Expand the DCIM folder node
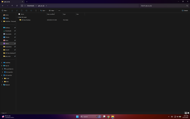 tap(2, 79)
